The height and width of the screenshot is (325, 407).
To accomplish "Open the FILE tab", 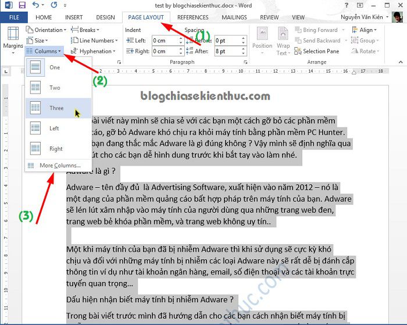I will coord(14,17).
